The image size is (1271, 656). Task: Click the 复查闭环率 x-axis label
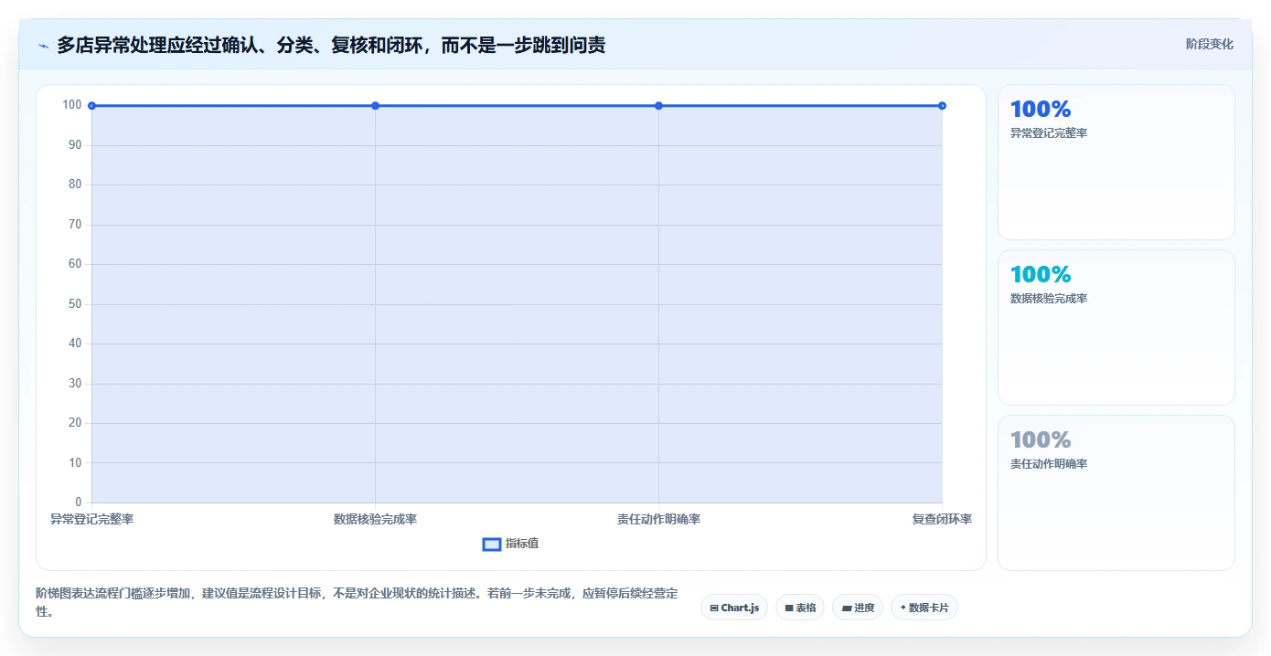tap(942, 519)
